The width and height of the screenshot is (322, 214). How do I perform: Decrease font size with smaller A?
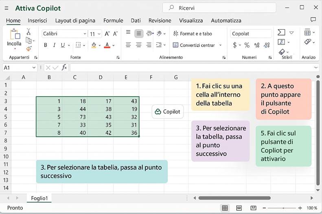pyautogui.click(x=115, y=34)
